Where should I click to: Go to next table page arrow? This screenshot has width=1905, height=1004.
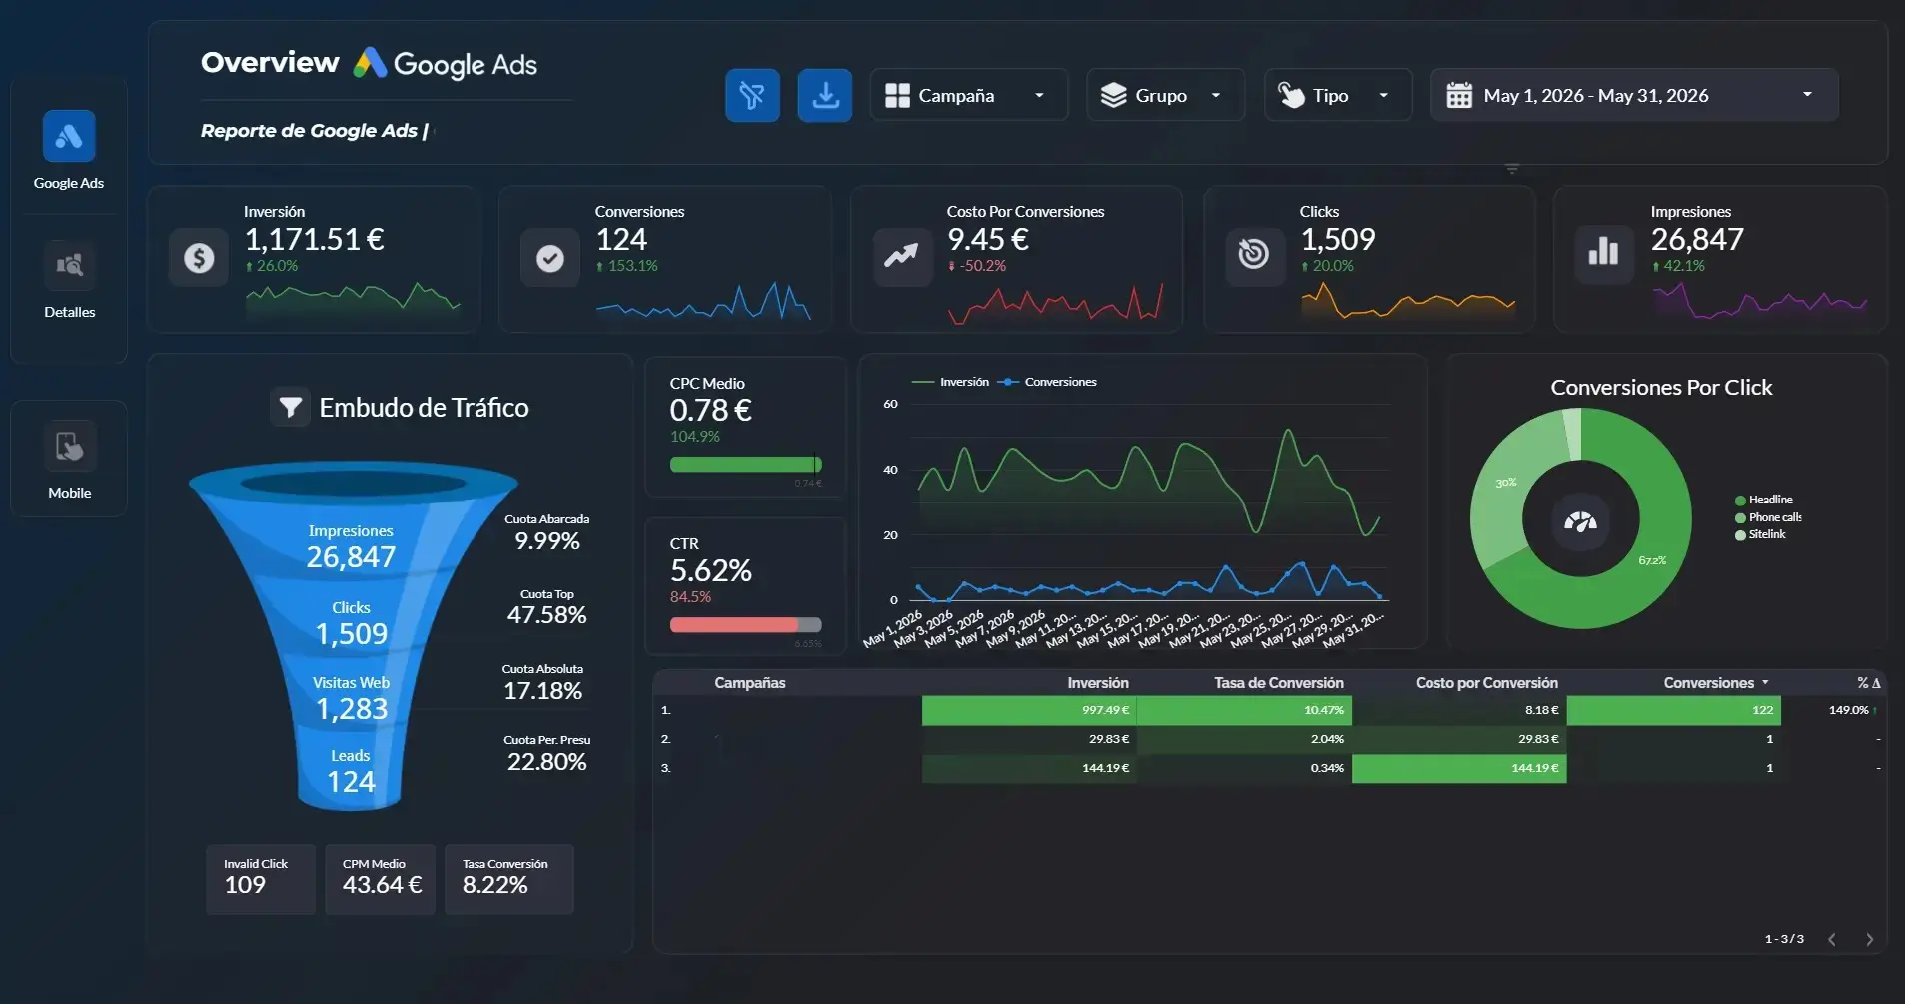1869,939
